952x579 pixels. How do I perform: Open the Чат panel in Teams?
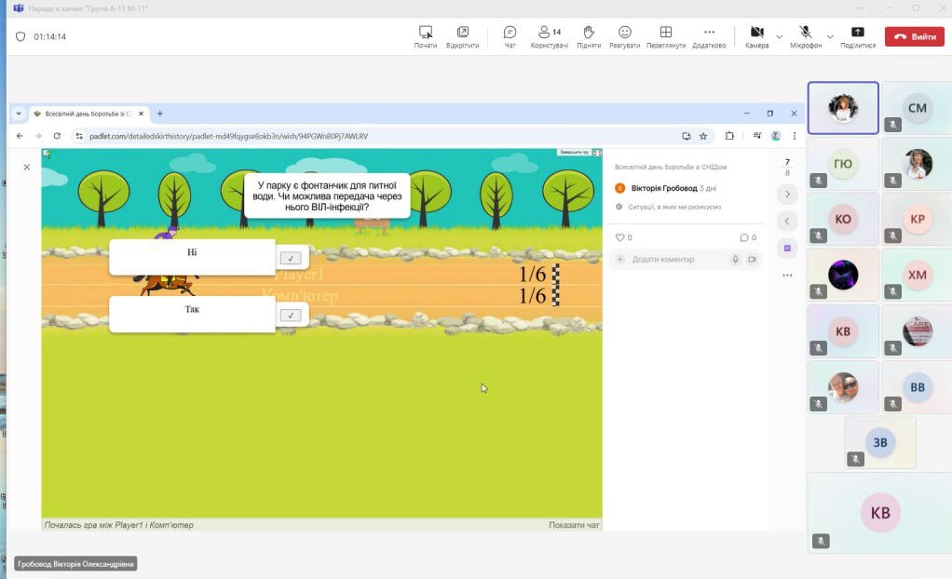(x=510, y=36)
